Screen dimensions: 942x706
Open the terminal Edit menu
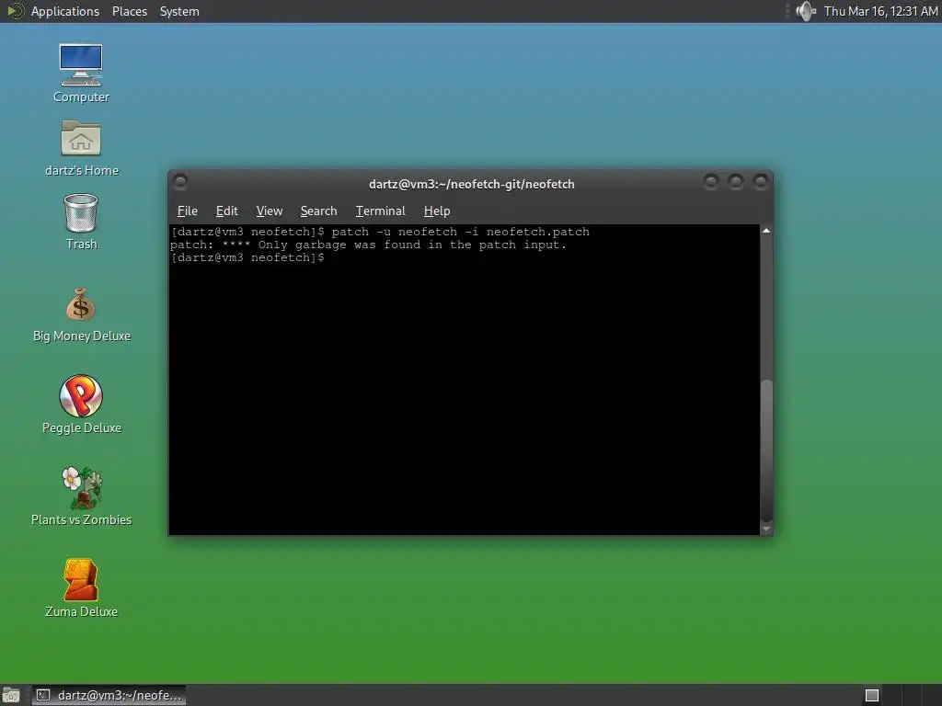click(226, 211)
